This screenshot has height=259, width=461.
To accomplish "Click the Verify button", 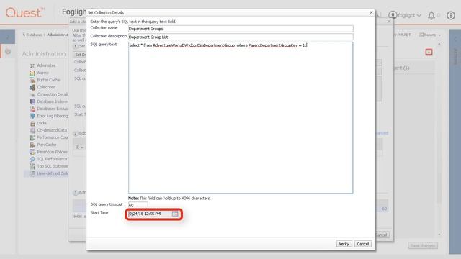I will 344,244.
